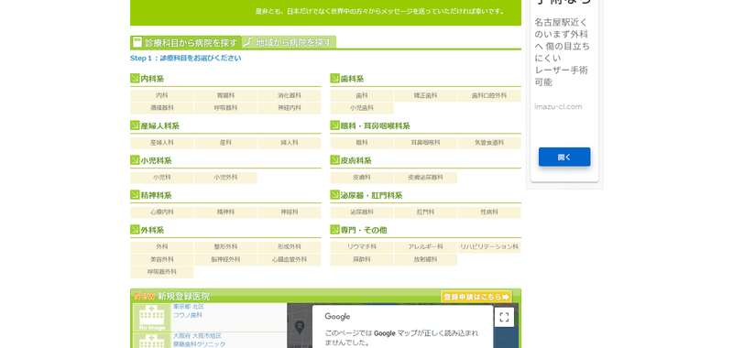
Task: Select the 神経科 department
Action: [x=290, y=212]
